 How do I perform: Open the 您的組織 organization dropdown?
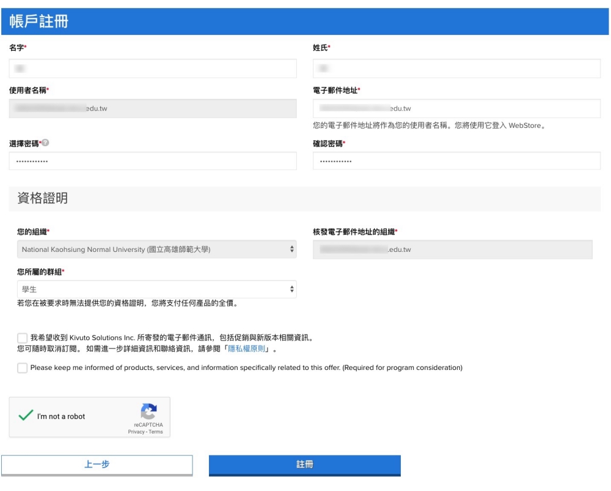[x=153, y=249]
